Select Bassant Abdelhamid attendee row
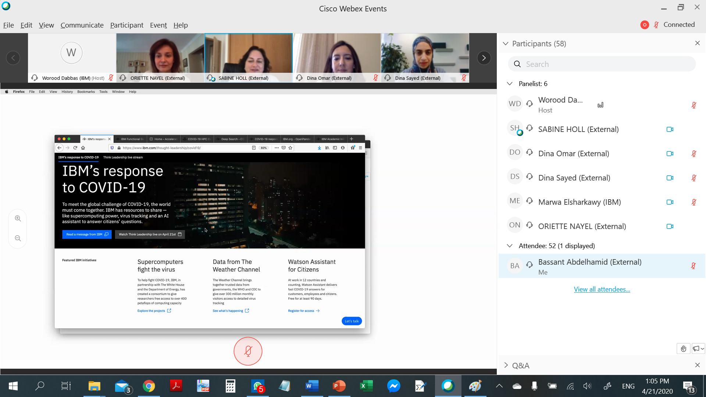The width and height of the screenshot is (706, 397). pos(602,266)
